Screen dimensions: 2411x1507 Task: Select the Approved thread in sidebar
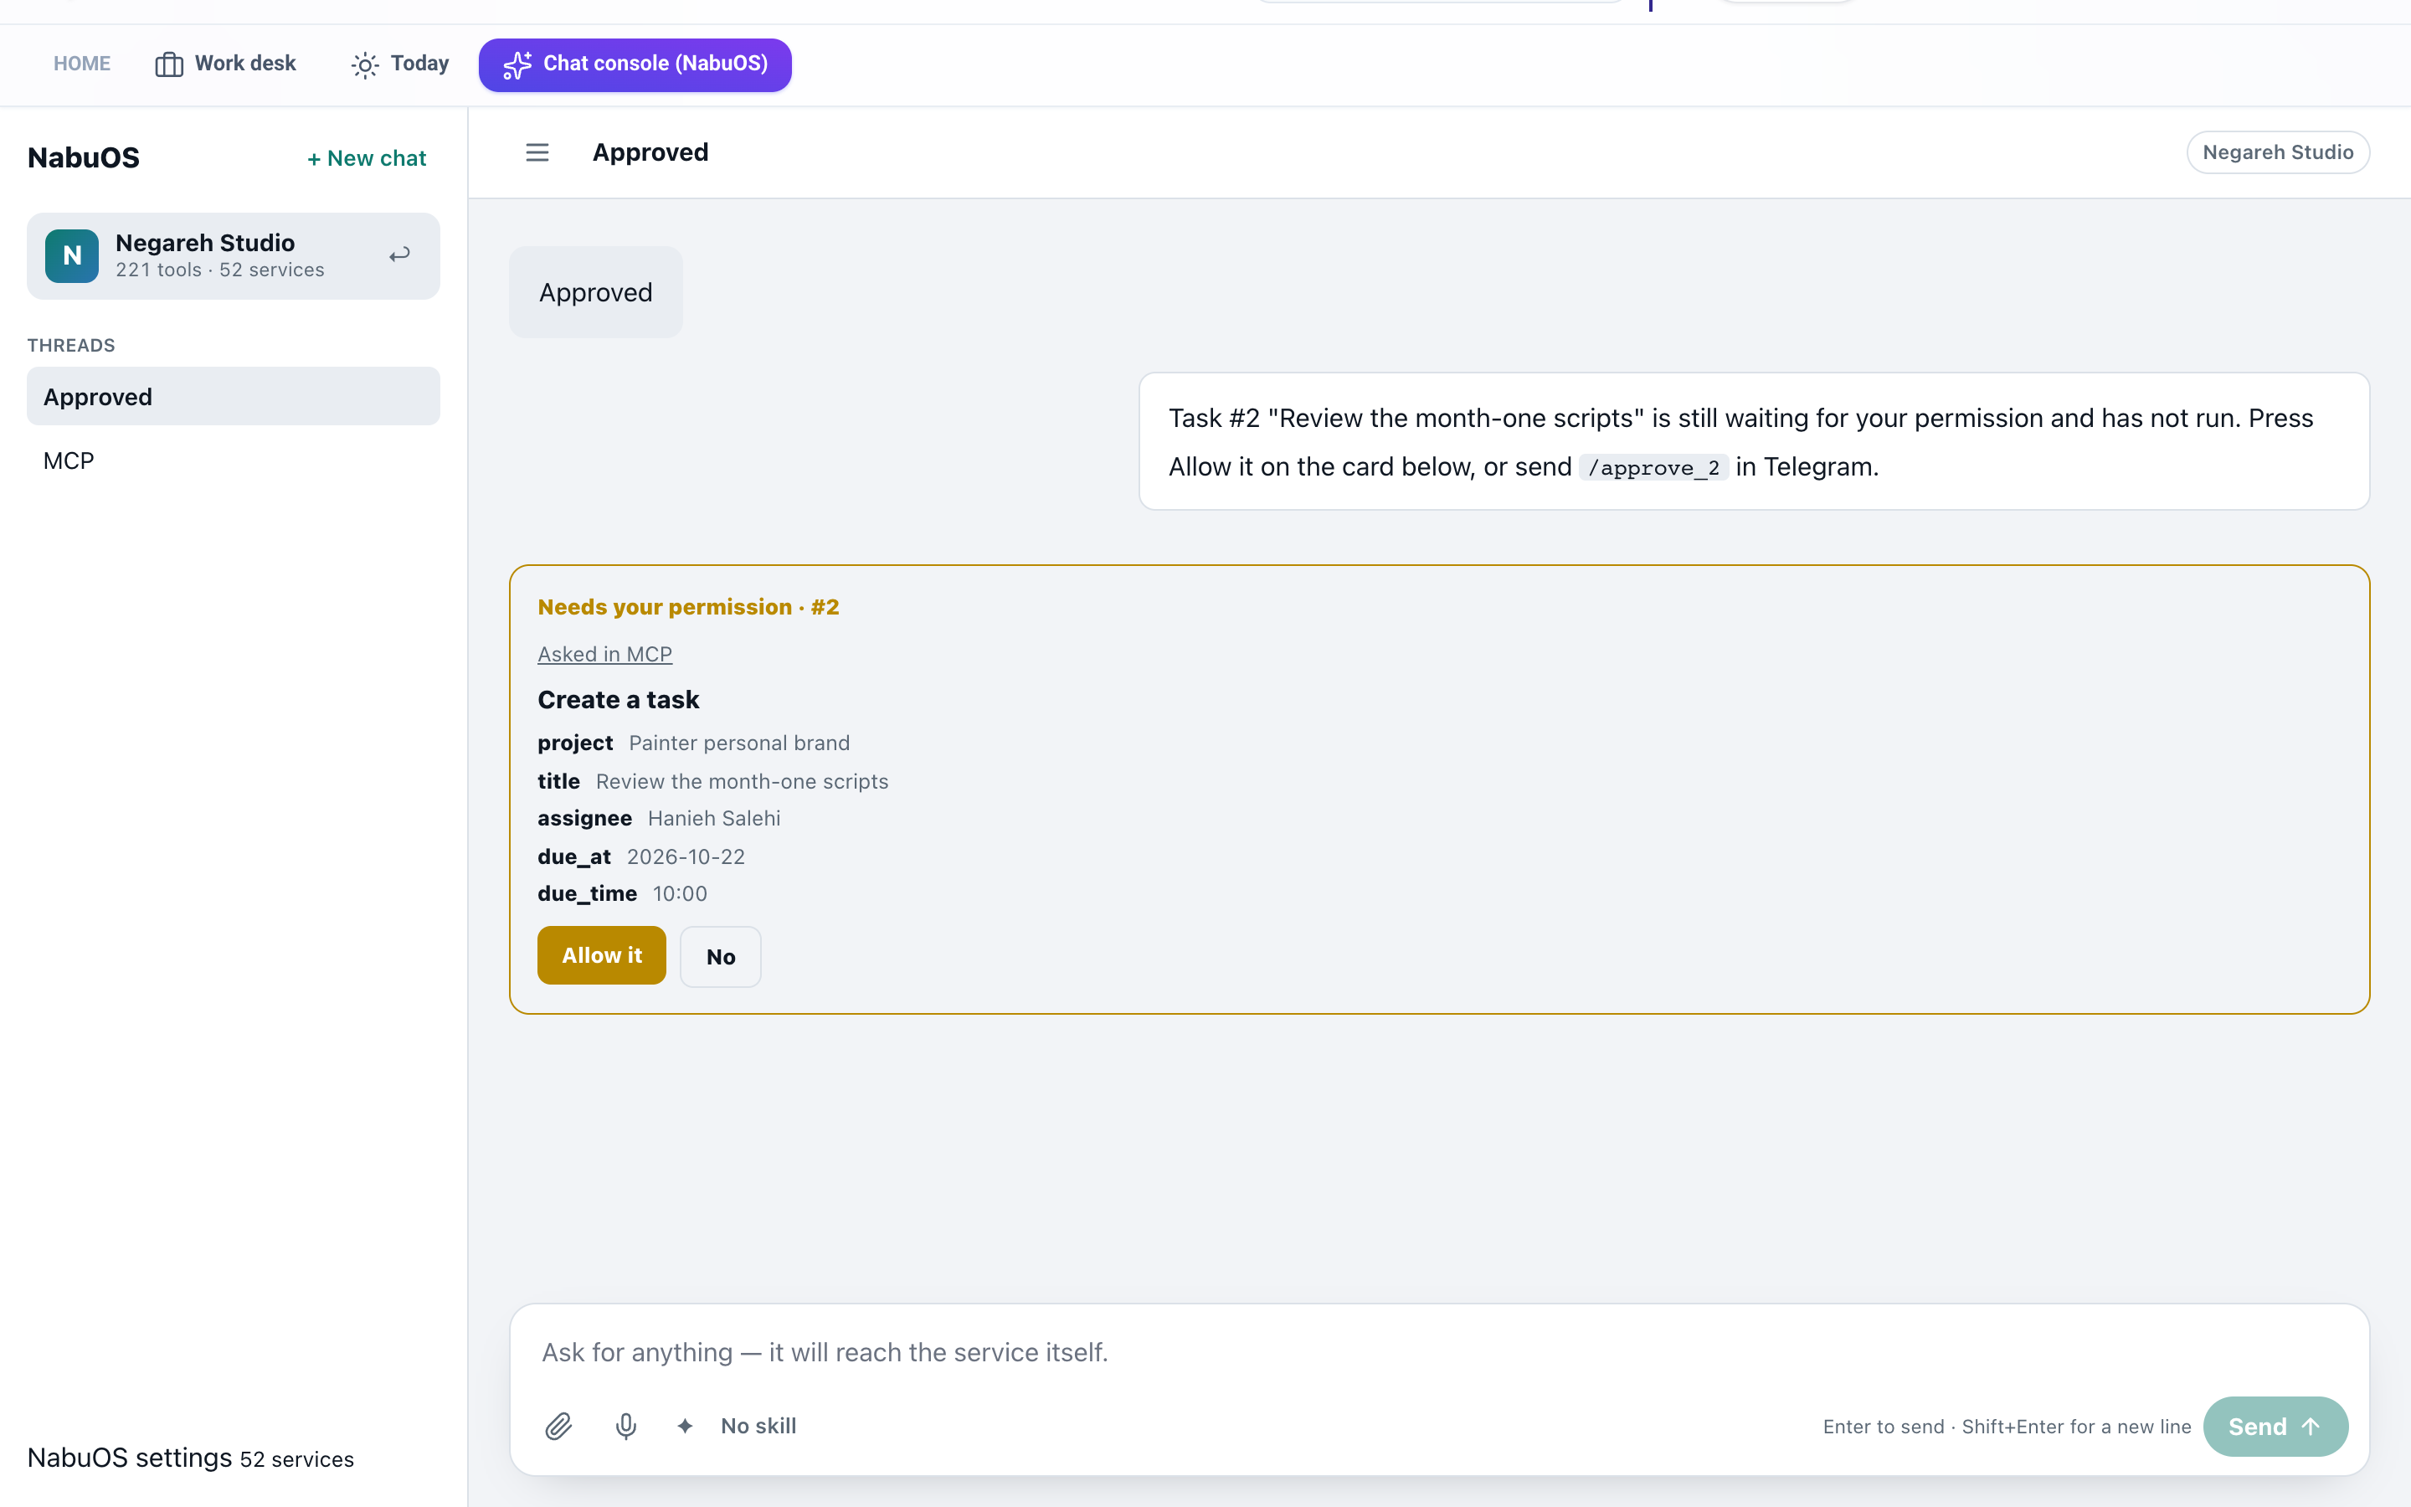tap(233, 397)
